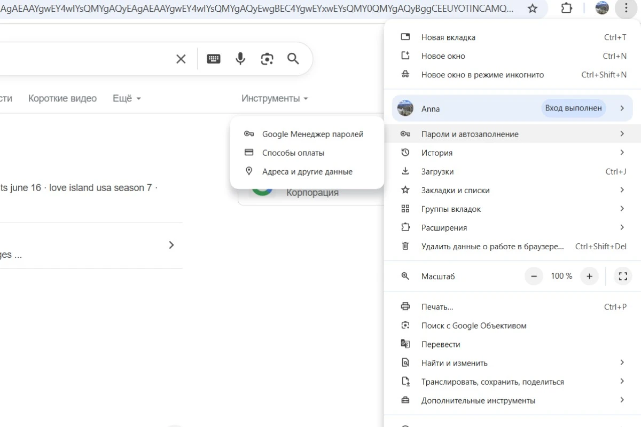Bookmark this page with the star icon

(533, 9)
